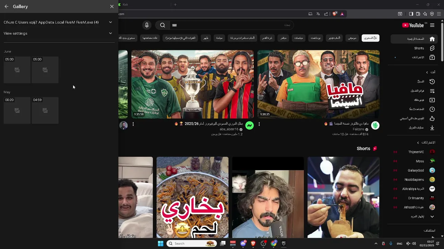Open the 04:59 clip under May
Screen dimensions: 444x249
[45, 110]
